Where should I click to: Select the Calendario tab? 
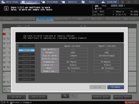45,19
